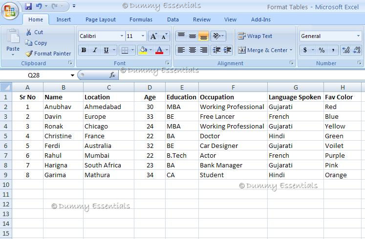Click the Paste clipboard icon
Screen dimensions: 365x239
13,37
